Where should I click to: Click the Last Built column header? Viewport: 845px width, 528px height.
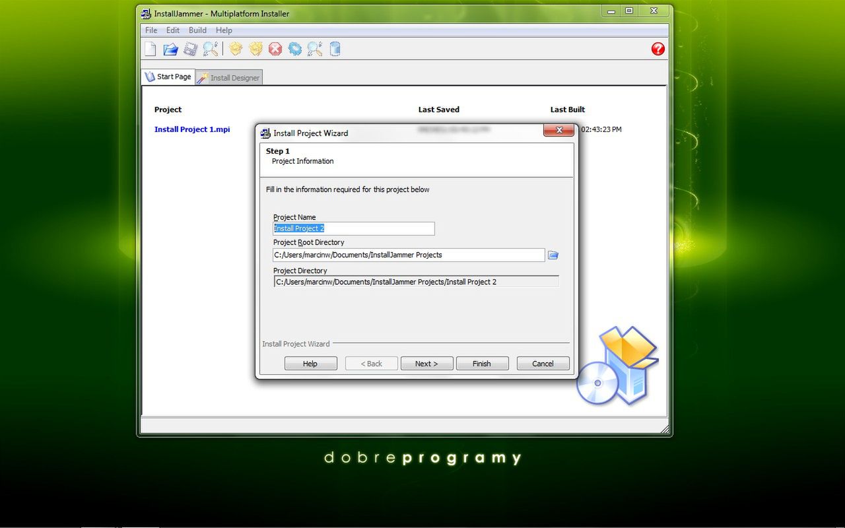coord(568,110)
